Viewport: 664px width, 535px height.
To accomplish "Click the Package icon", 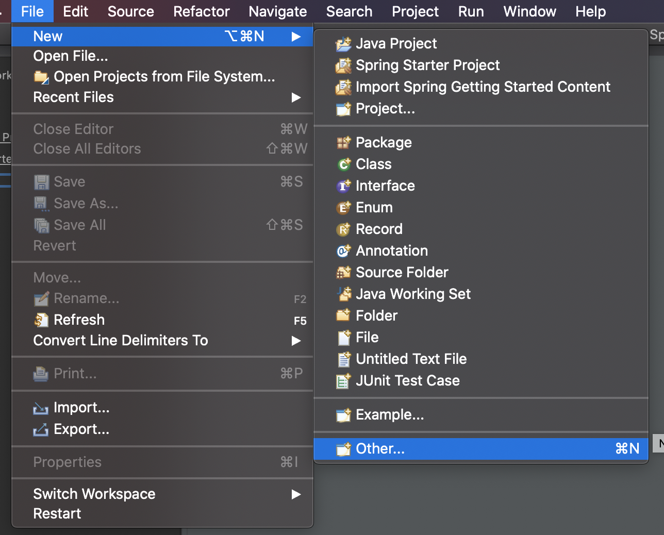I will coord(343,143).
